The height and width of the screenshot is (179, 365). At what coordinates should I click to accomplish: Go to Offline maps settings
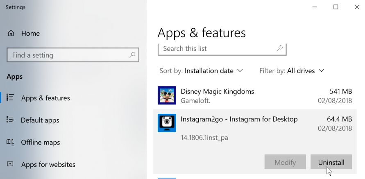(x=41, y=142)
